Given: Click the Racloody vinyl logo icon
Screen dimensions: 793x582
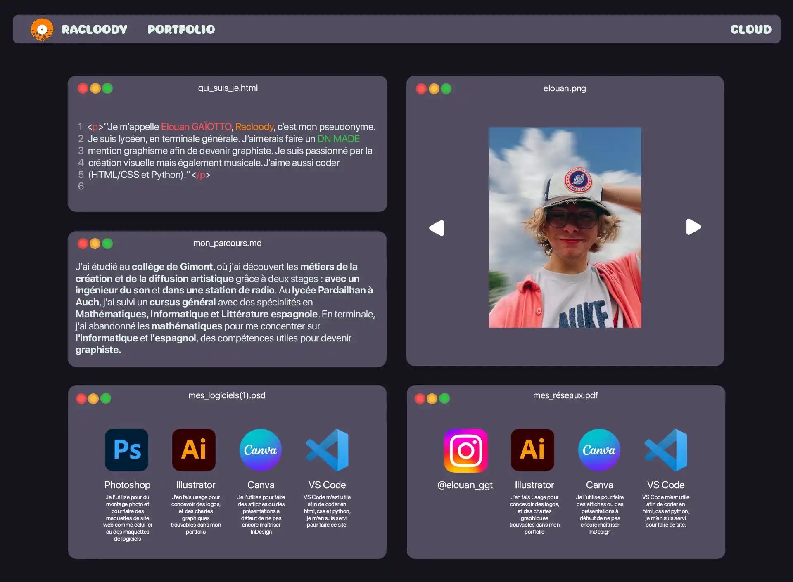Looking at the screenshot, I should [x=42, y=29].
